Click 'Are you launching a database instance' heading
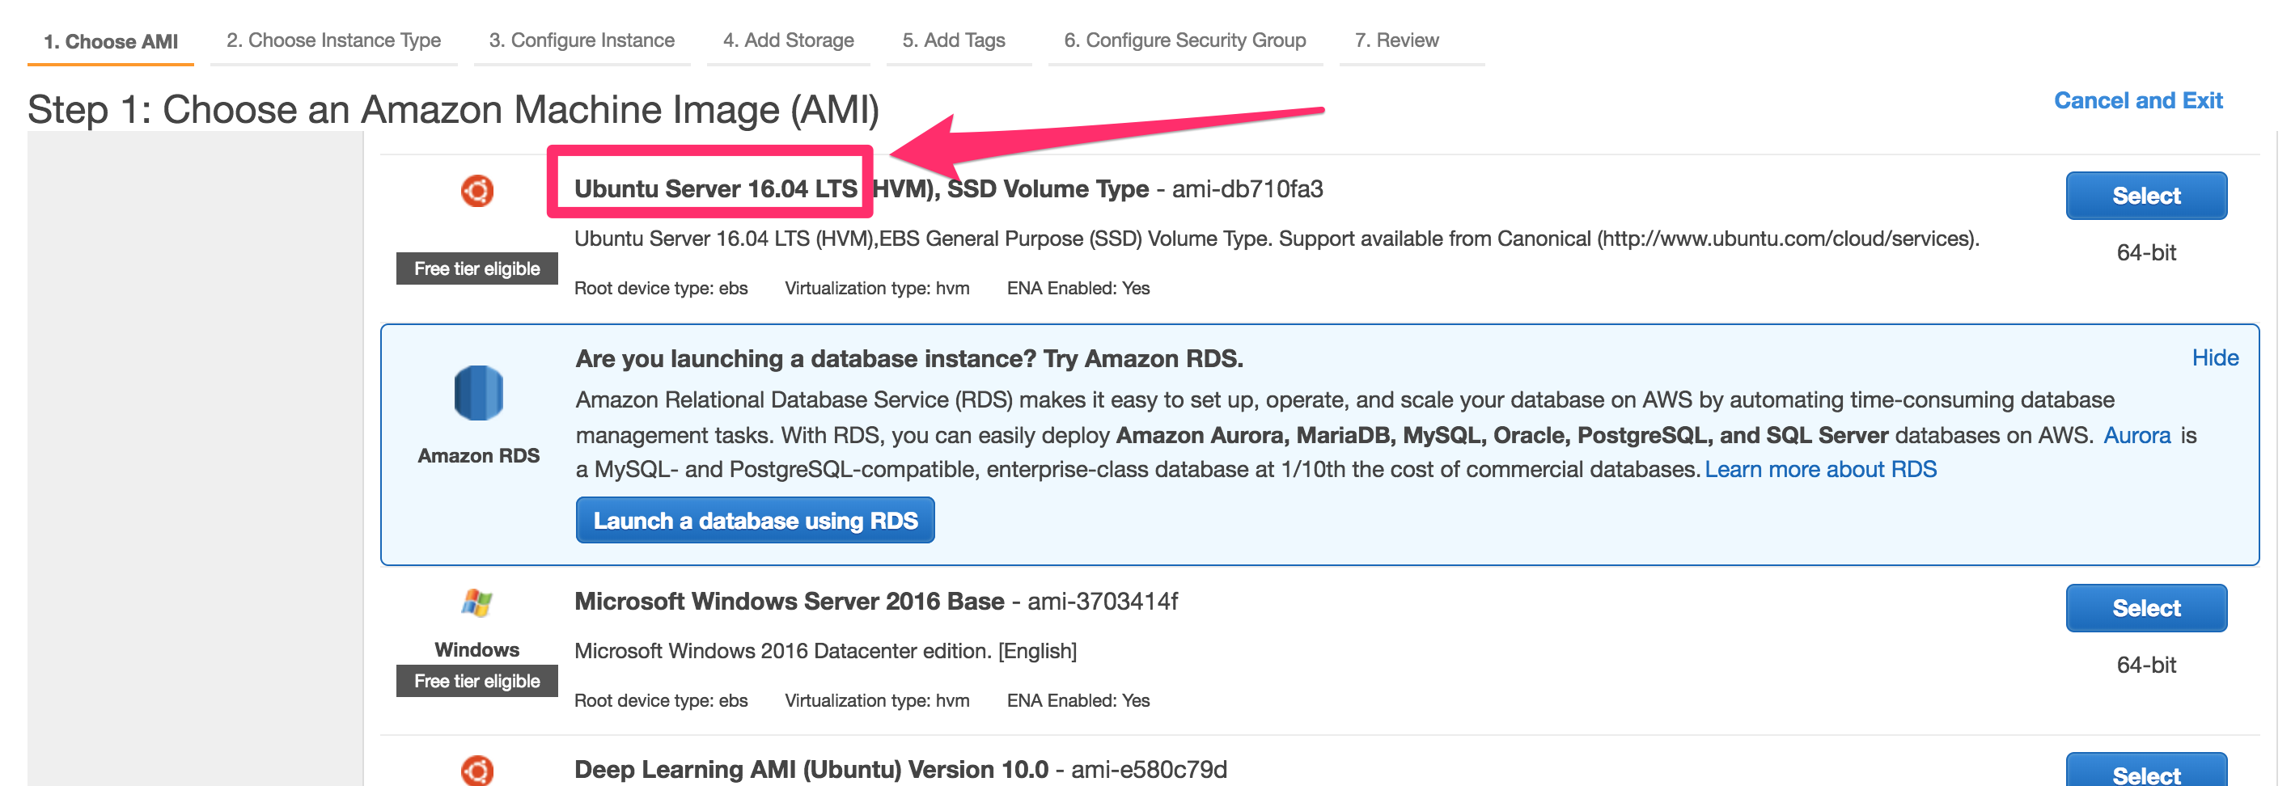 coord(909,358)
